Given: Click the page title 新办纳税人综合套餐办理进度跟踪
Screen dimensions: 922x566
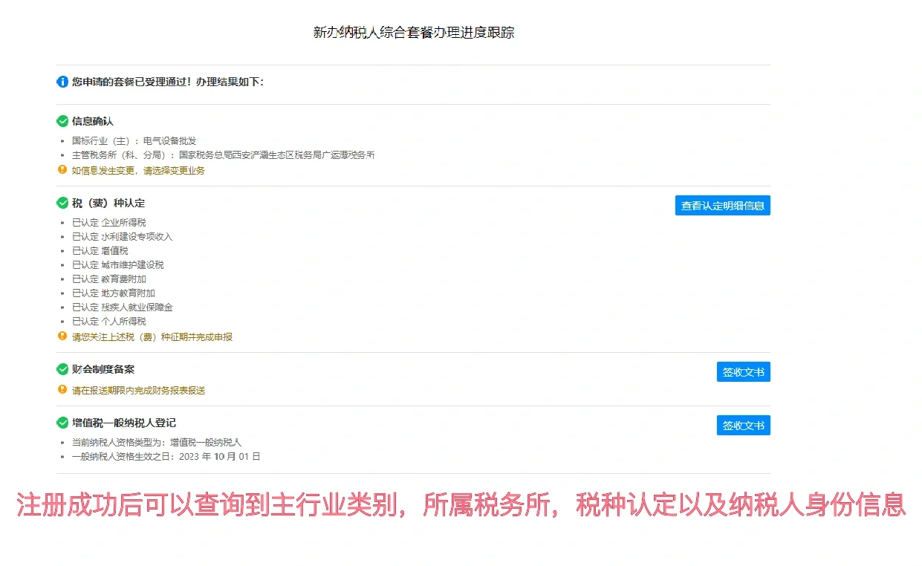Looking at the screenshot, I should 414,33.
